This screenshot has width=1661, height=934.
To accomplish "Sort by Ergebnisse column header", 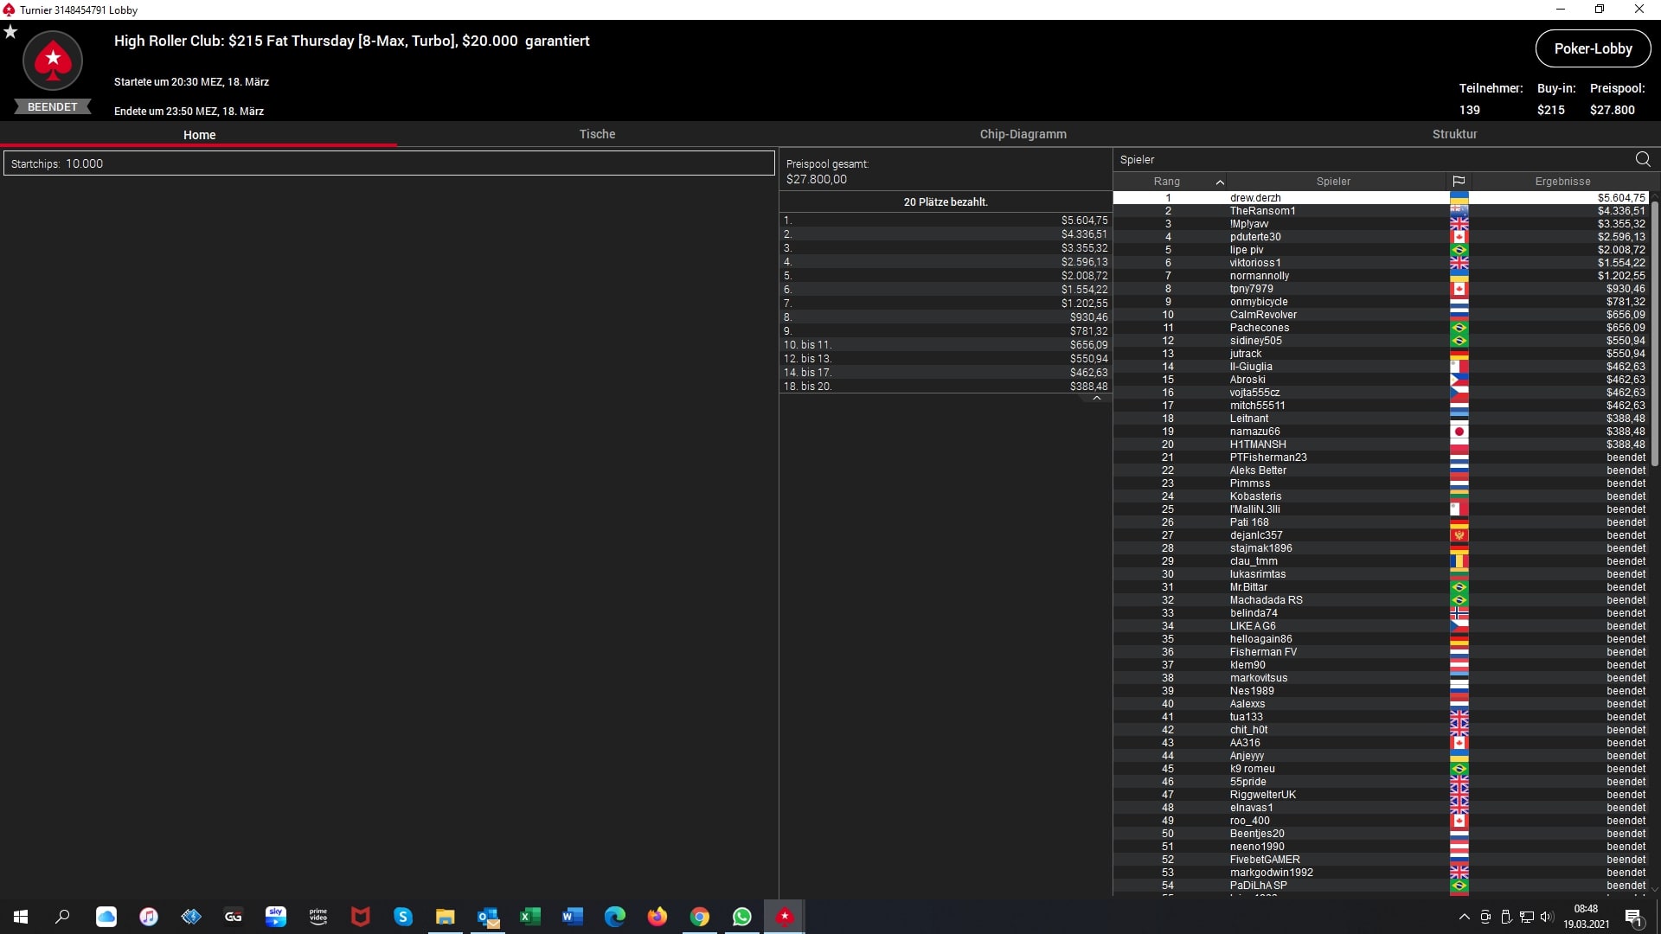I will [x=1562, y=182].
